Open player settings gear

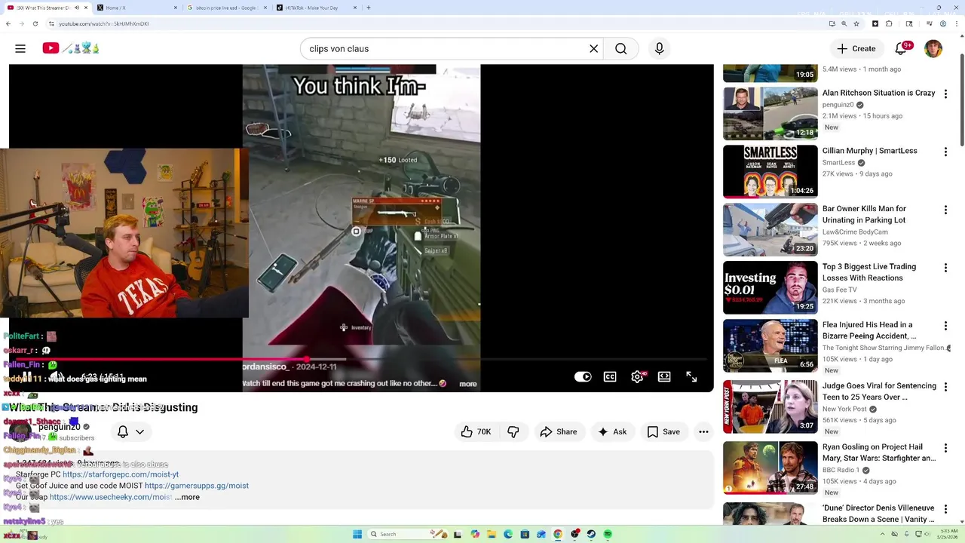point(637,376)
